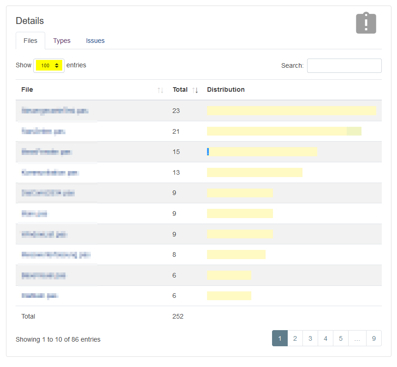The height and width of the screenshot is (367, 397).
Task: Click the Distribution column header
Action: click(x=226, y=90)
